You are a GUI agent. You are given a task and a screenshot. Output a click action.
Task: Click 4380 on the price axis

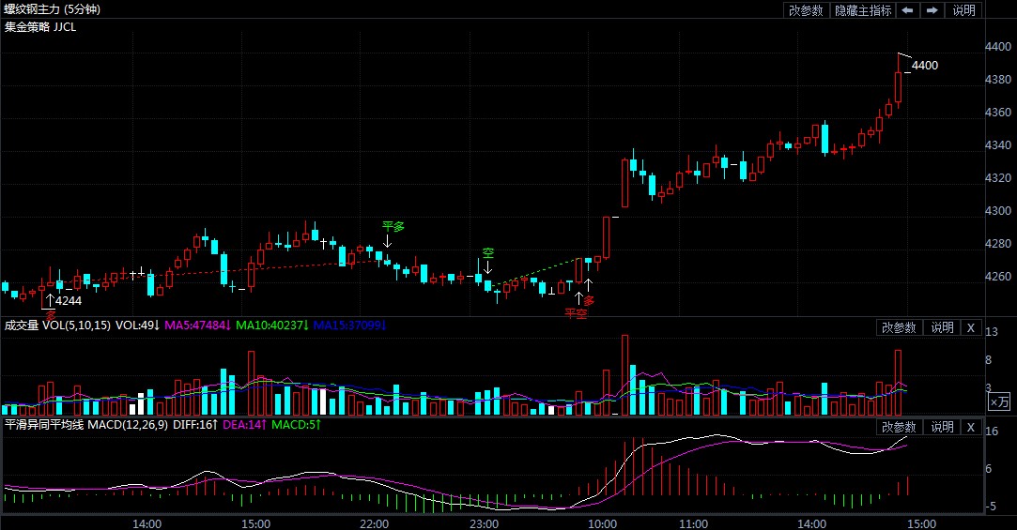pyautogui.click(x=997, y=80)
